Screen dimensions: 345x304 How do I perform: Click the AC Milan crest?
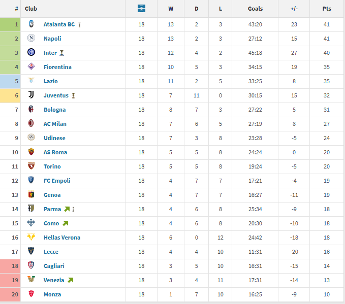31,123
